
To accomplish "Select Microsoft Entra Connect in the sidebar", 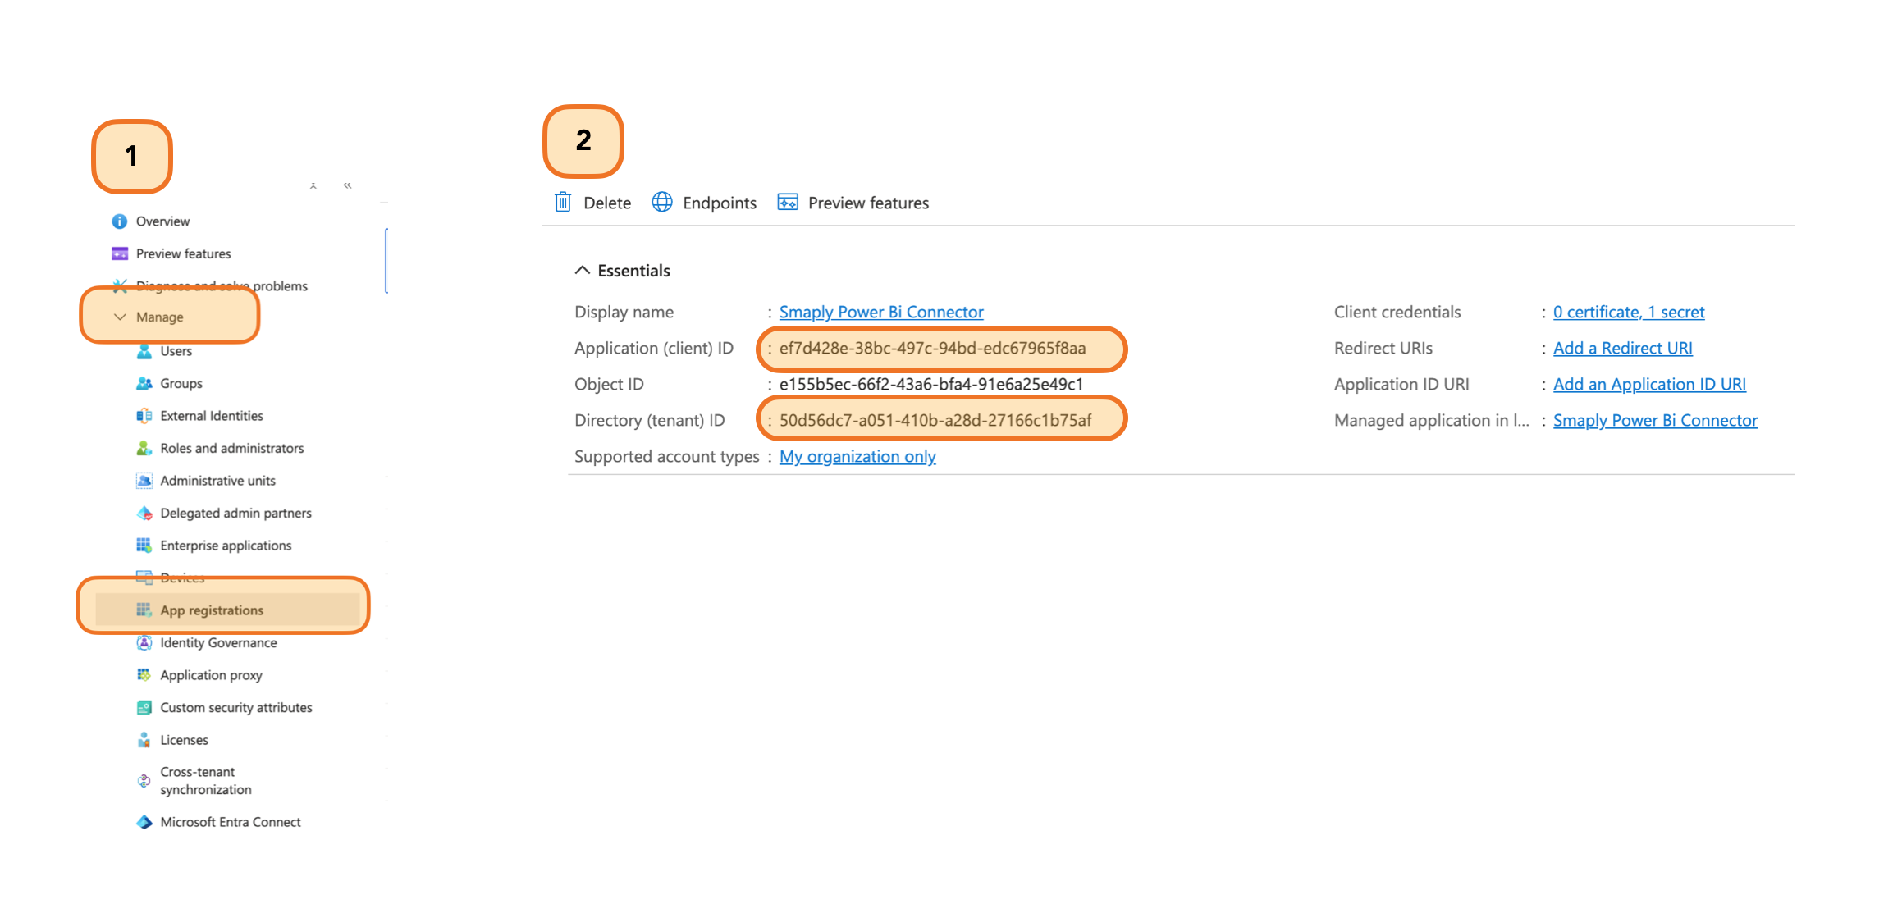I will [x=231, y=822].
